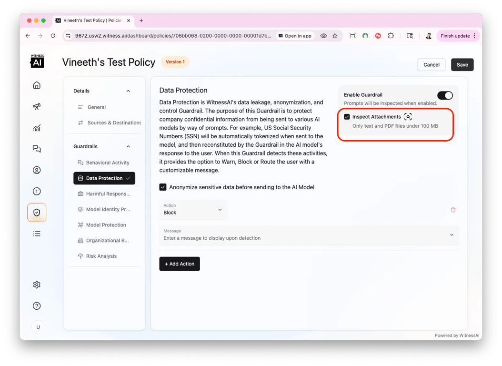The image size is (502, 366).
Task: Click the Add Action button
Action: (180, 264)
